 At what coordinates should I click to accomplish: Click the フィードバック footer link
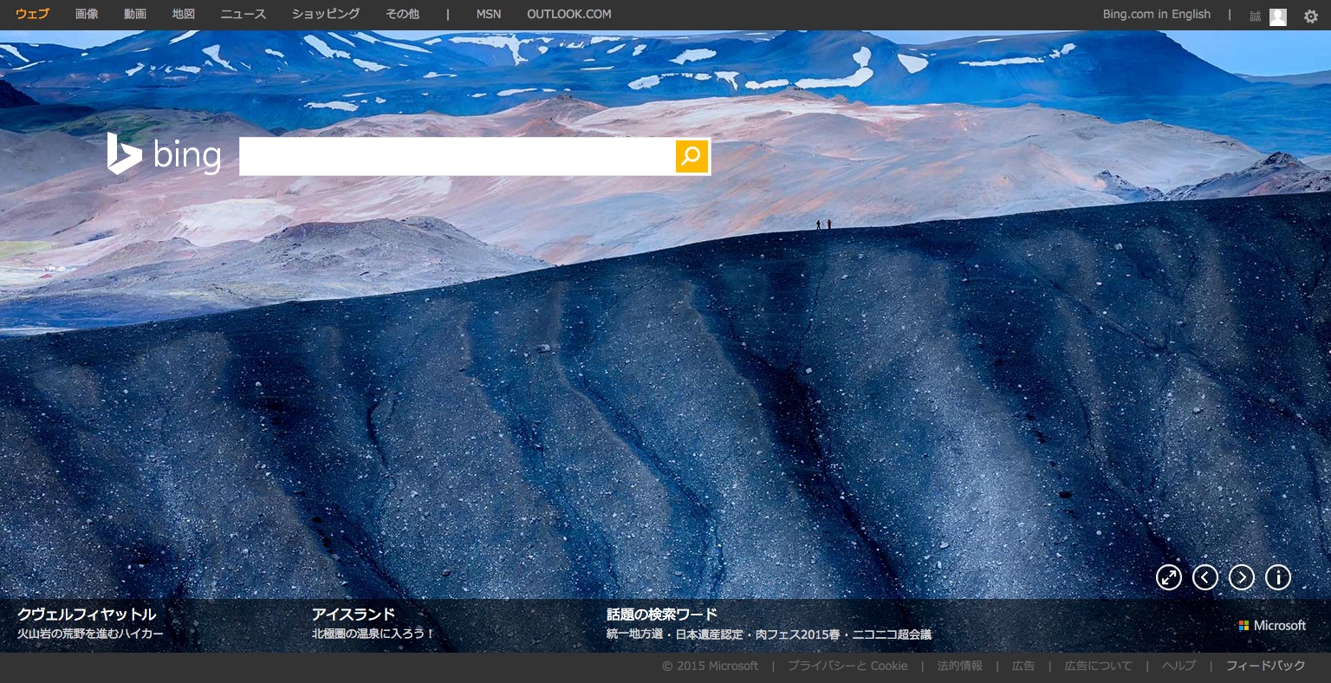pos(1265,666)
